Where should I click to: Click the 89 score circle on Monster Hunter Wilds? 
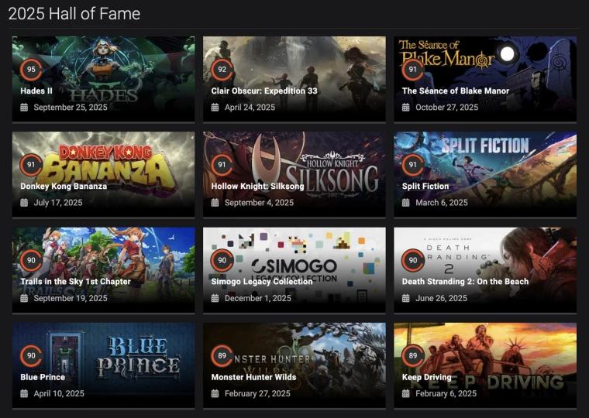click(222, 356)
